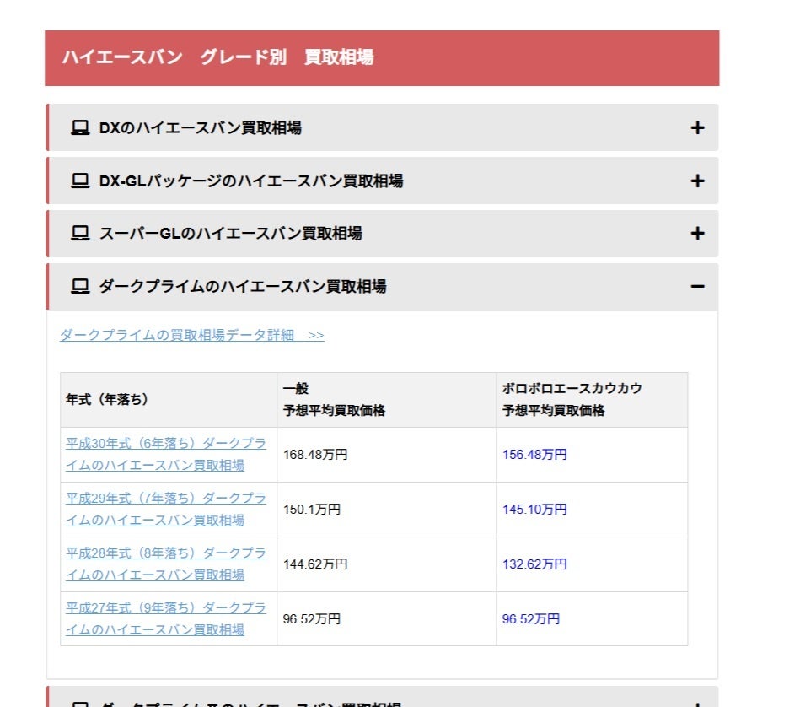Click 一般 予想平均買取価格 column header
The height and width of the screenshot is (707, 800).
click(x=386, y=400)
